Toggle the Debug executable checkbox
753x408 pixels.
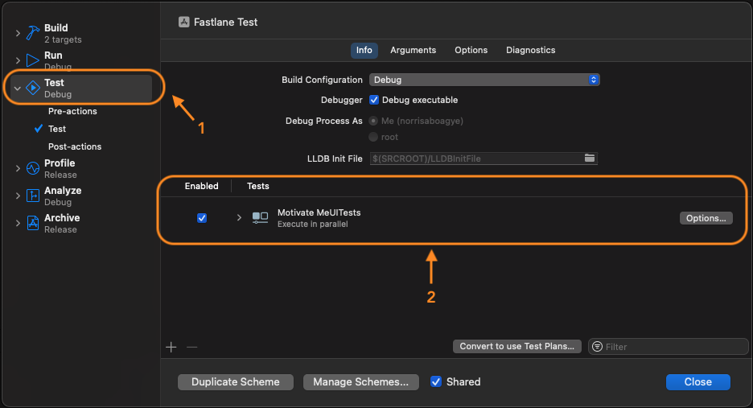pos(374,100)
